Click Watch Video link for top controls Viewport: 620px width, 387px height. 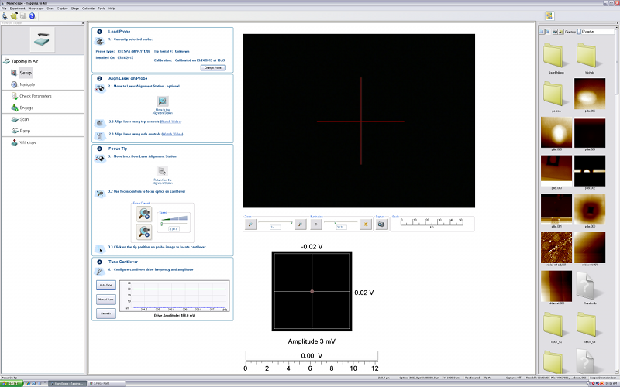tap(171, 122)
